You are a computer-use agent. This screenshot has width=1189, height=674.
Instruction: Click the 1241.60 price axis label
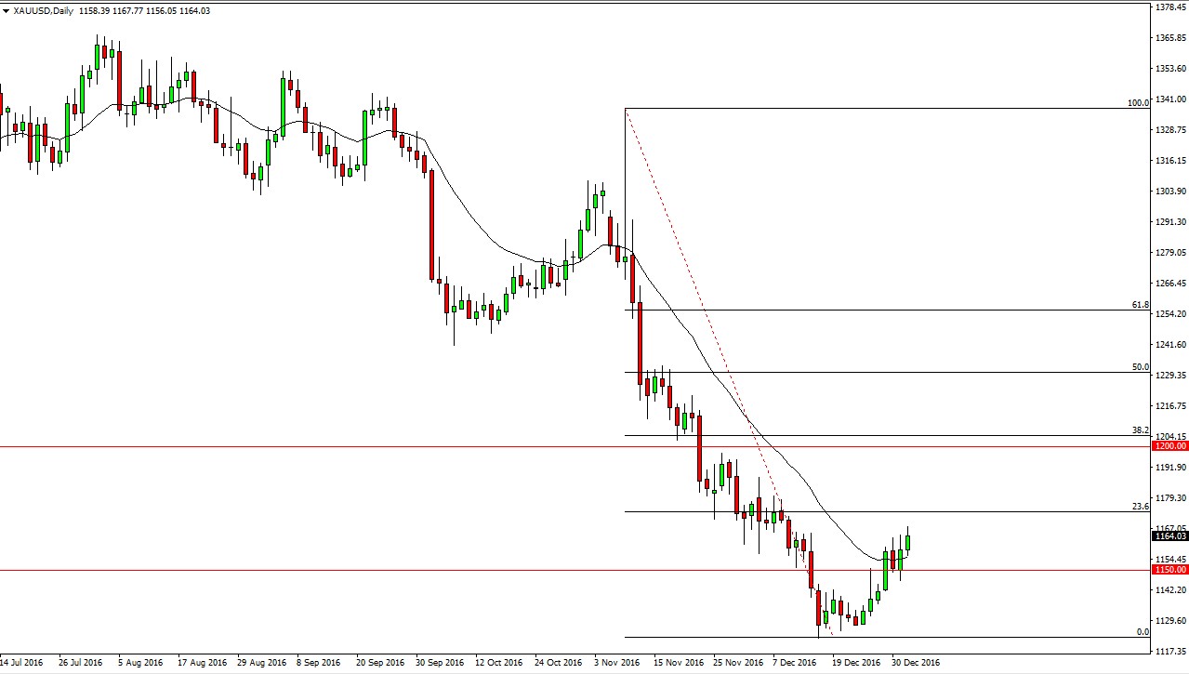pos(1171,345)
